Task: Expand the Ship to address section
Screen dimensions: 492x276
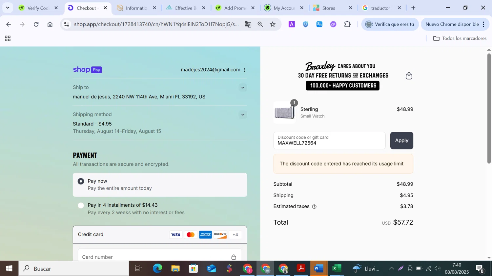Action: click(243, 87)
